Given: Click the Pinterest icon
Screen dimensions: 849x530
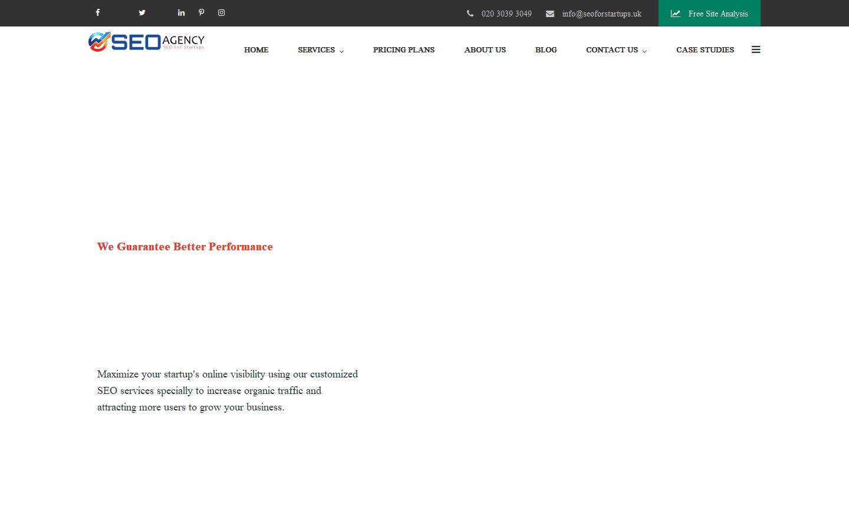Looking at the screenshot, I should (x=201, y=12).
